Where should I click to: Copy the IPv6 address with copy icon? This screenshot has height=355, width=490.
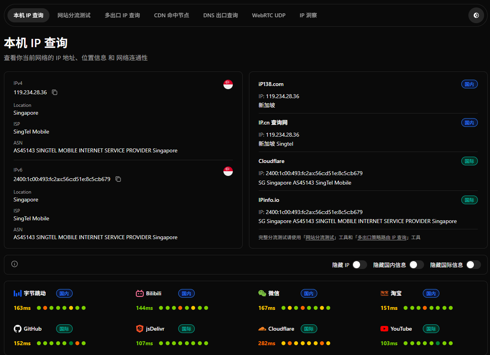pyautogui.click(x=118, y=179)
